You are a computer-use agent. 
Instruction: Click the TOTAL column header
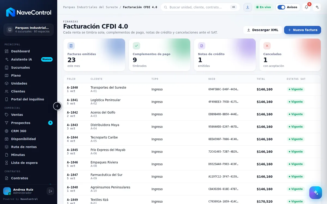[261, 79]
